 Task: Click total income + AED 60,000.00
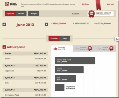pos(81,24)
